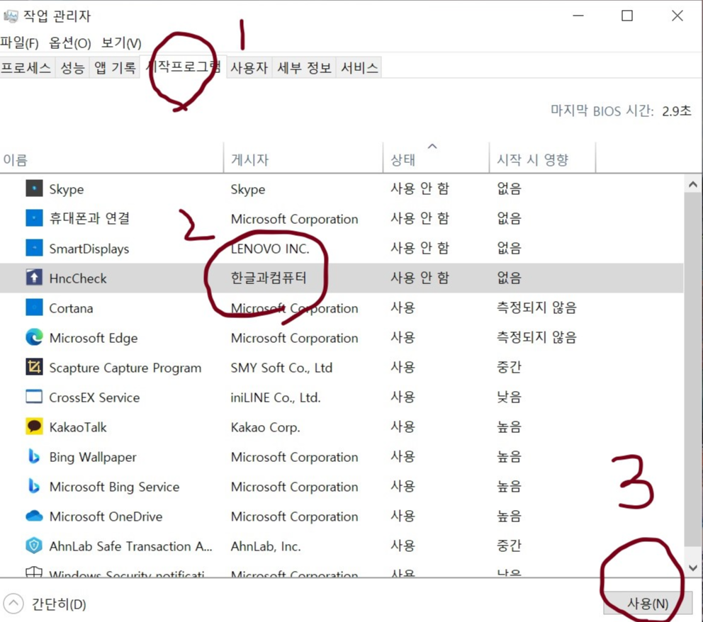Switch to the 앱 기록 tab

115,68
